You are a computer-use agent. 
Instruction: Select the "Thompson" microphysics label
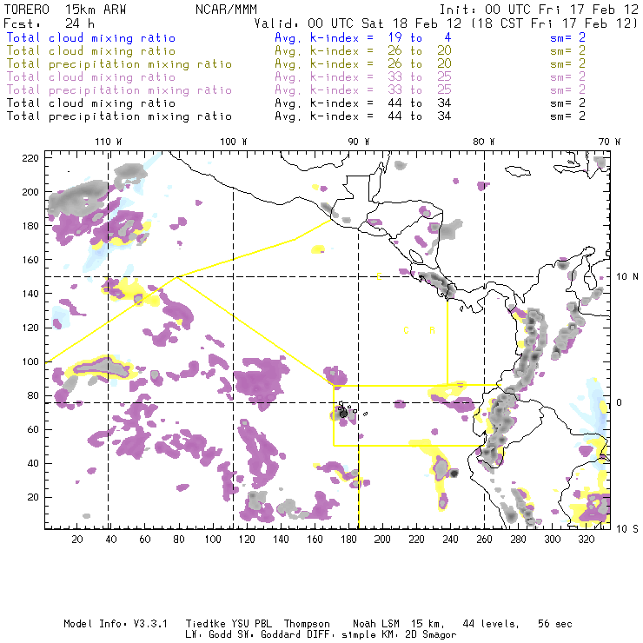(x=307, y=624)
